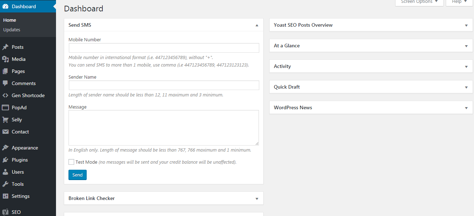Click the Plugins plug icon
Viewport: 474px width, 216px height.
(5, 160)
